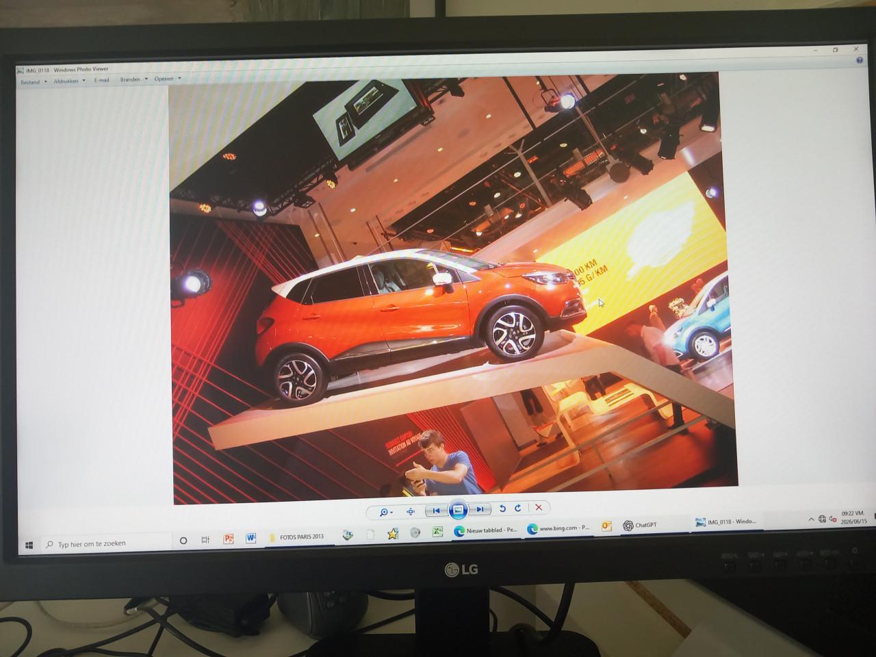876x657 pixels.
Task: Click the fit-to-window actual size icon
Action: [411, 511]
